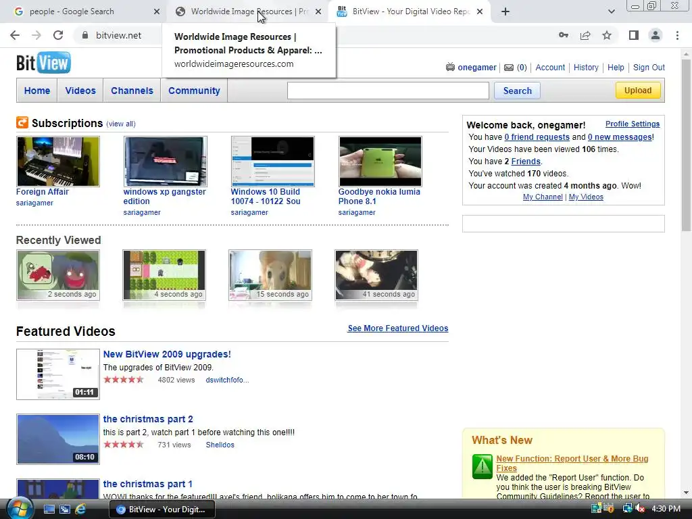Open the Channels navigation tab
Screen dimensions: 692x519
pyautogui.click(x=132, y=91)
